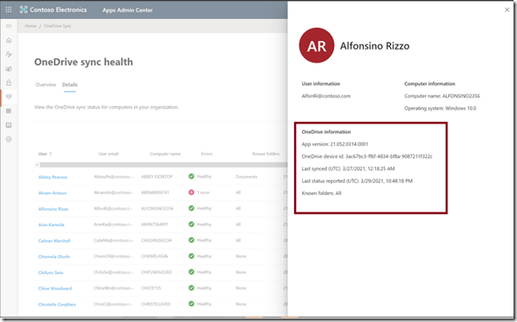The width and height of the screenshot is (517, 322).
Task: Open Akram Antoun's user details
Action: tap(52, 193)
